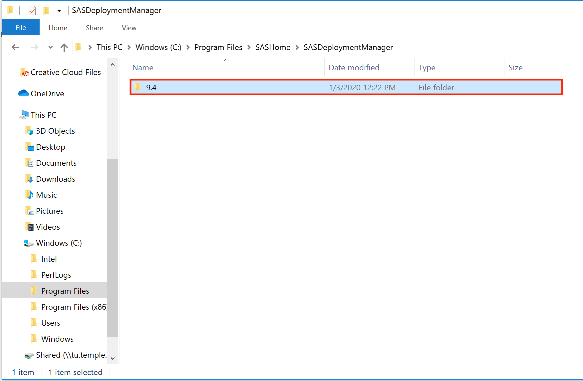The image size is (583, 381).
Task: Open Desktop in the sidebar
Action: (x=51, y=147)
